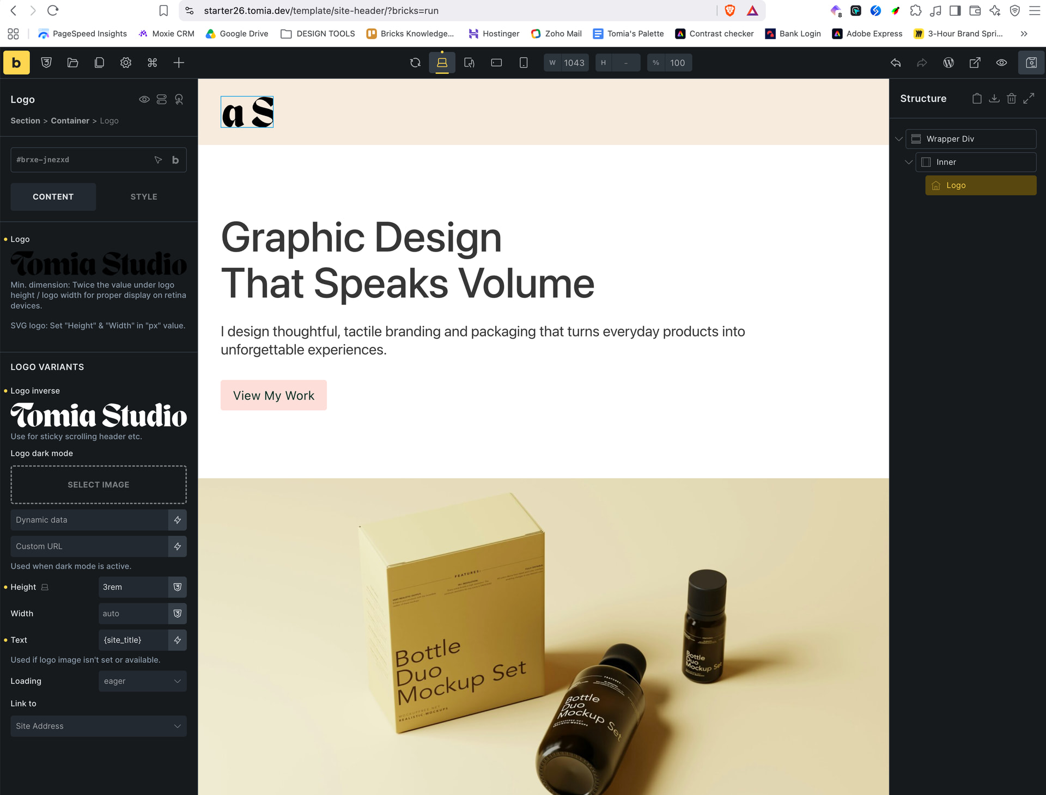1046x795 pixels.
Task: Select the Logo item in Structure tree
Action: tap(981, 185)
